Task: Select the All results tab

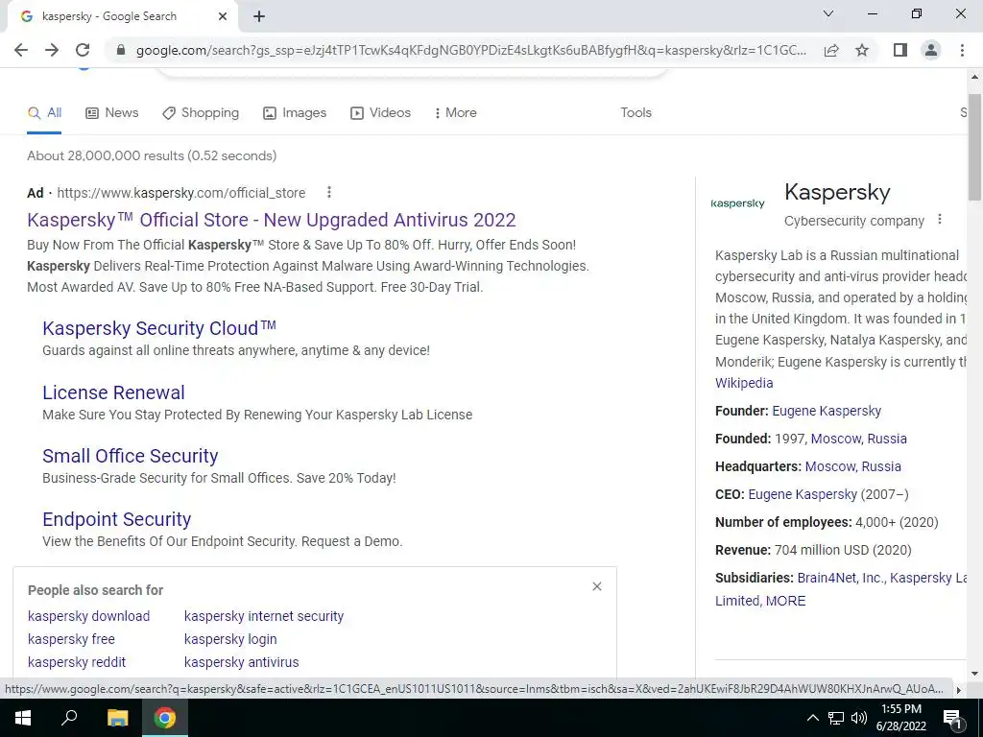Action: [44, 113]
